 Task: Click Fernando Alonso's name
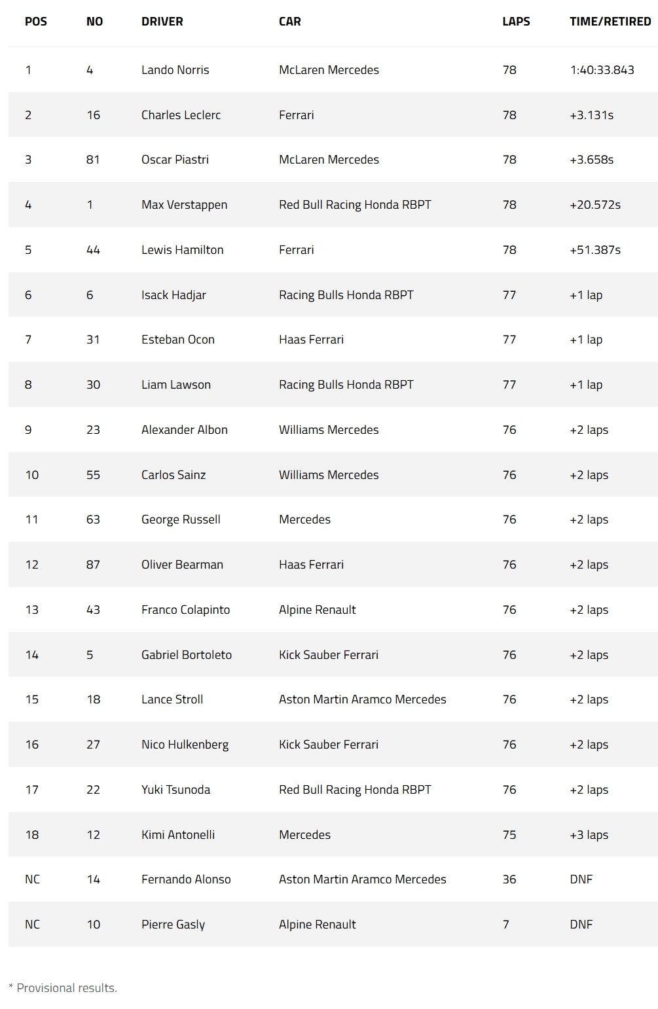[x=186, y=879]
